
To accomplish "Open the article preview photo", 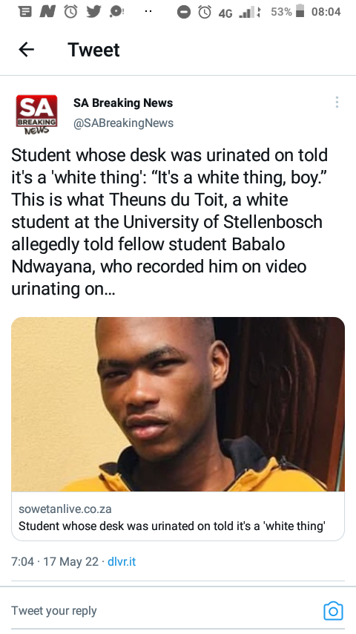I will pyautogui.click(x=178, y=405).
